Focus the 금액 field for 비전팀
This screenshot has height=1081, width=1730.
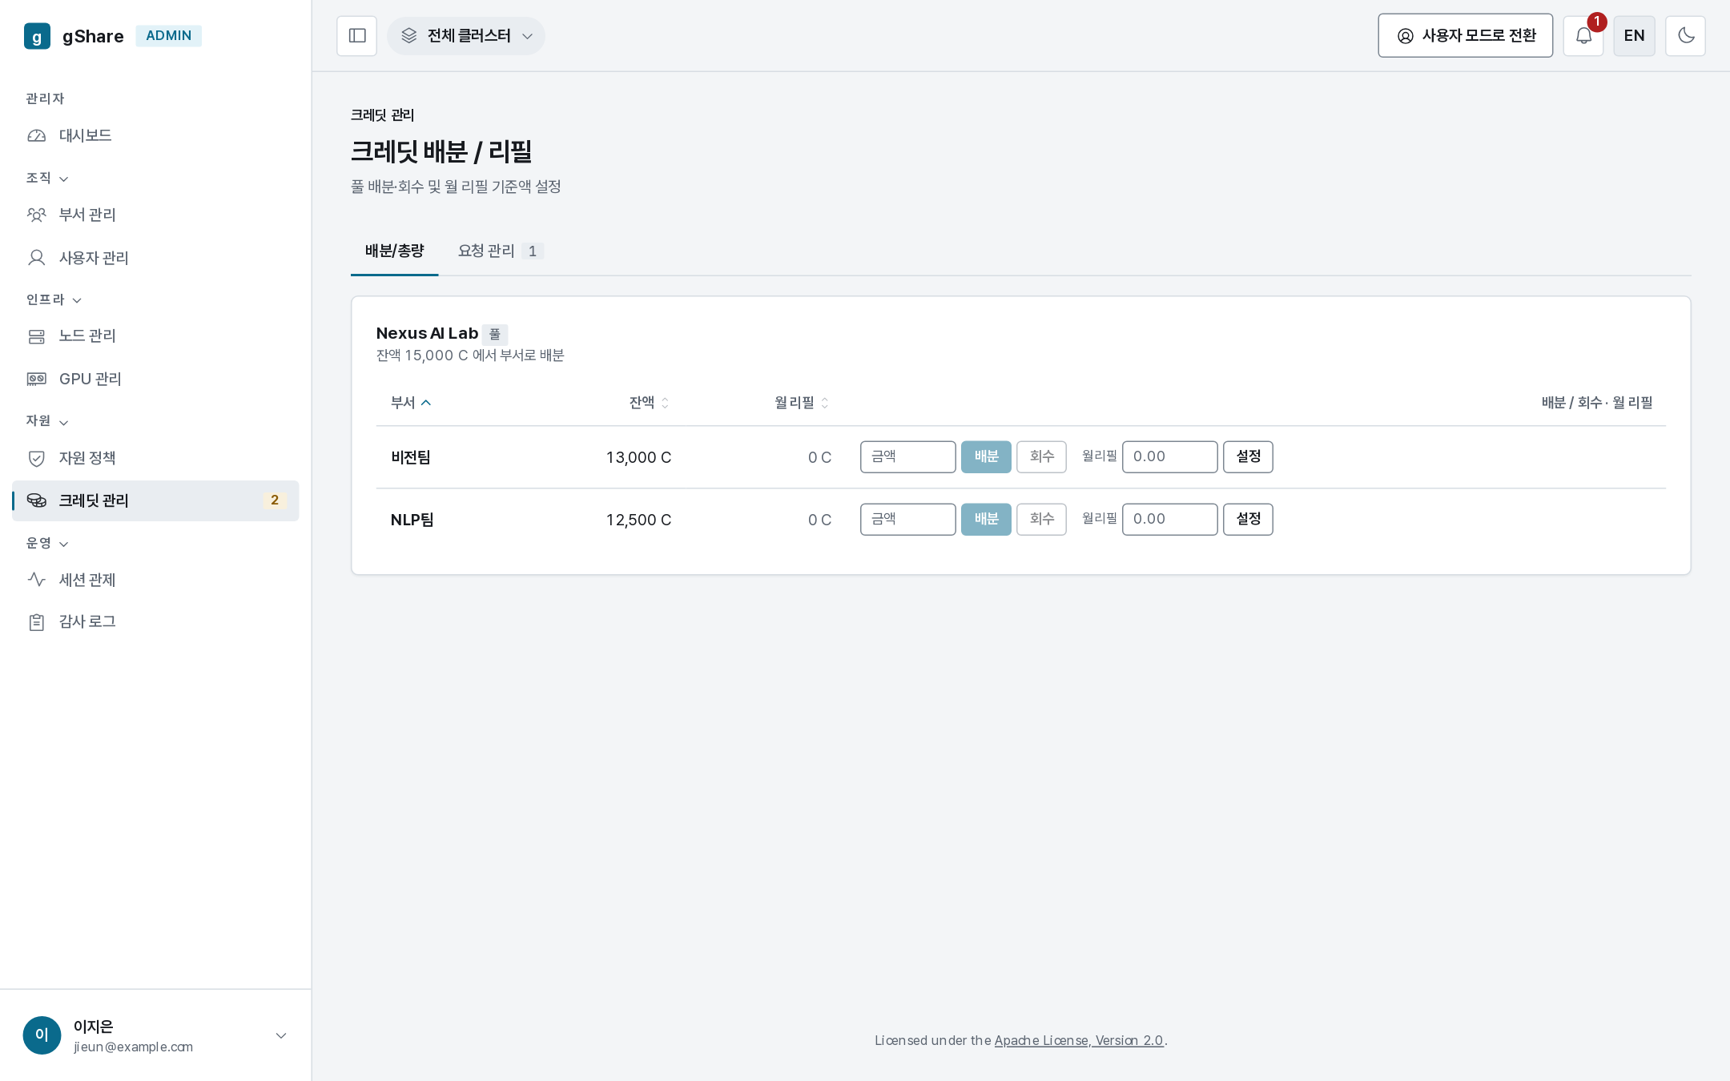click(x=907, y=457)
